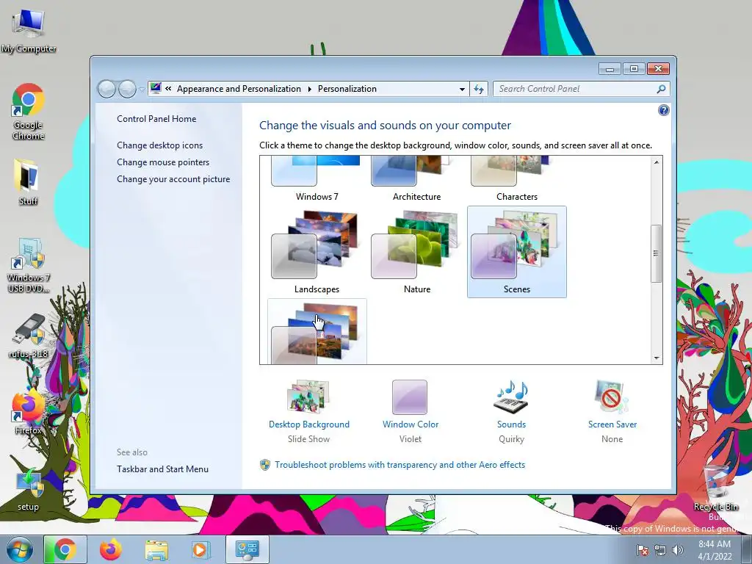Image resolution: width=752 pixels, height=564 pixels.
Task: Select the Google Chrome desktop shortcut
Action: 29,112
